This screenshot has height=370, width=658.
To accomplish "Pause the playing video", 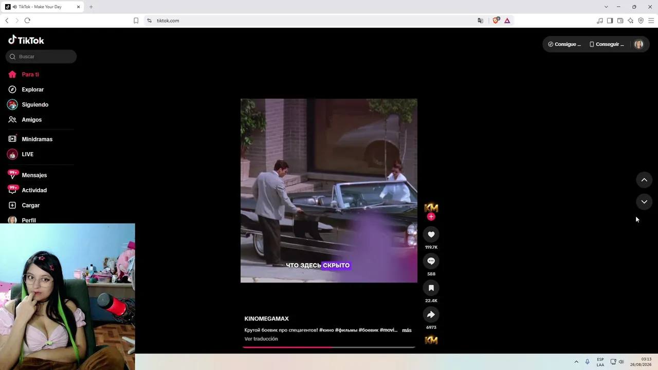I will pos(329,191).
